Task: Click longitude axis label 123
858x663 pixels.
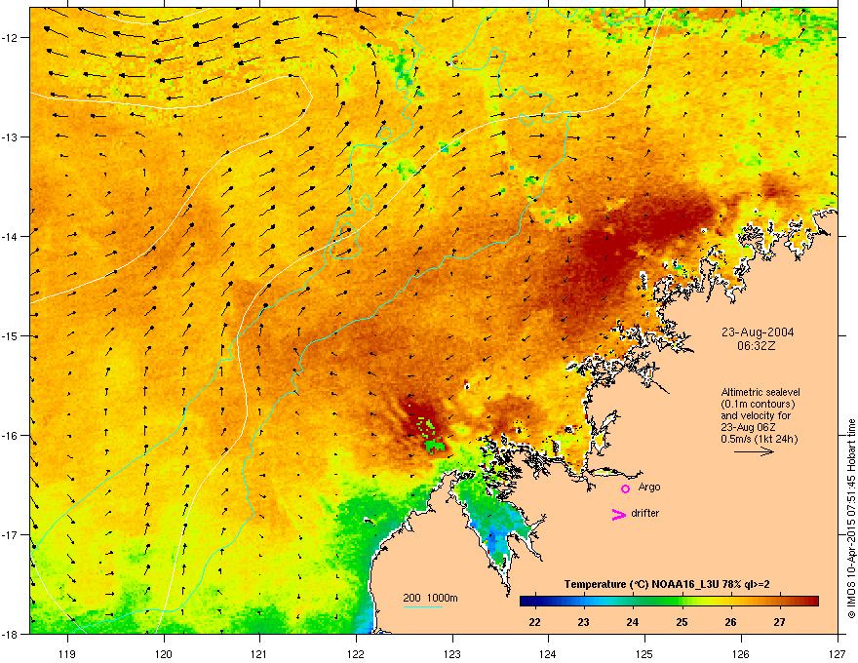Action: point(452,653)
